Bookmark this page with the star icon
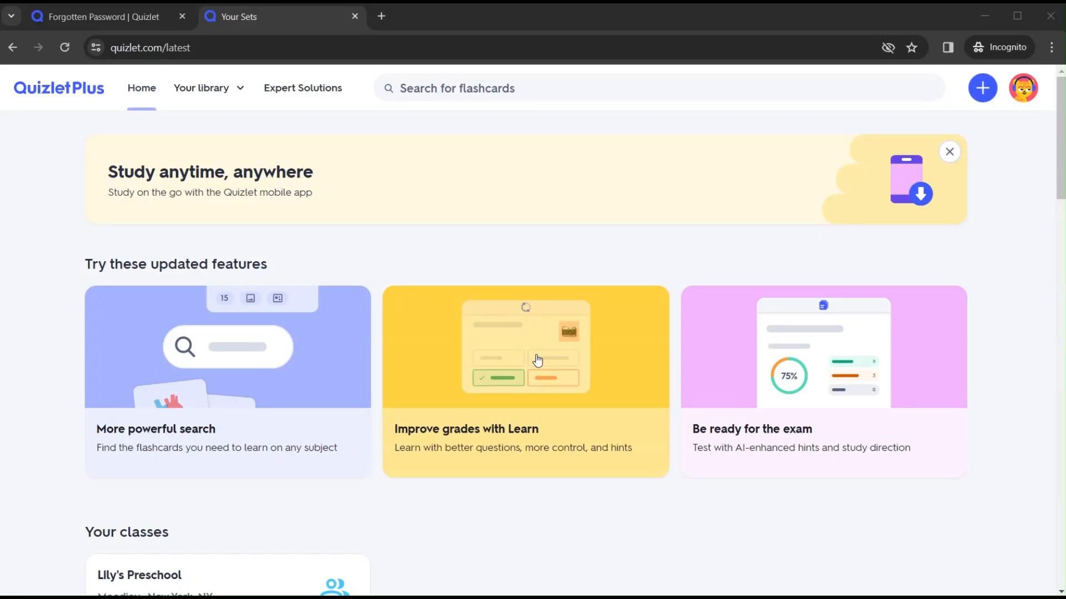Image resolution: width=1066 pixels, height=599 pixels. coord(912,48)
